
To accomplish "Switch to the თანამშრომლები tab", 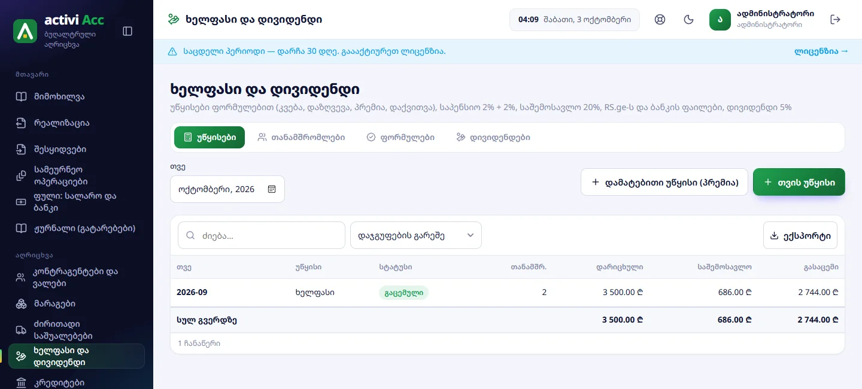I will coord(301,137).
